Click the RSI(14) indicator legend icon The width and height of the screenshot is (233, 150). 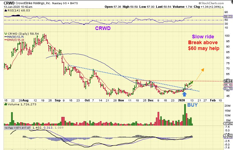pos(6,11)
